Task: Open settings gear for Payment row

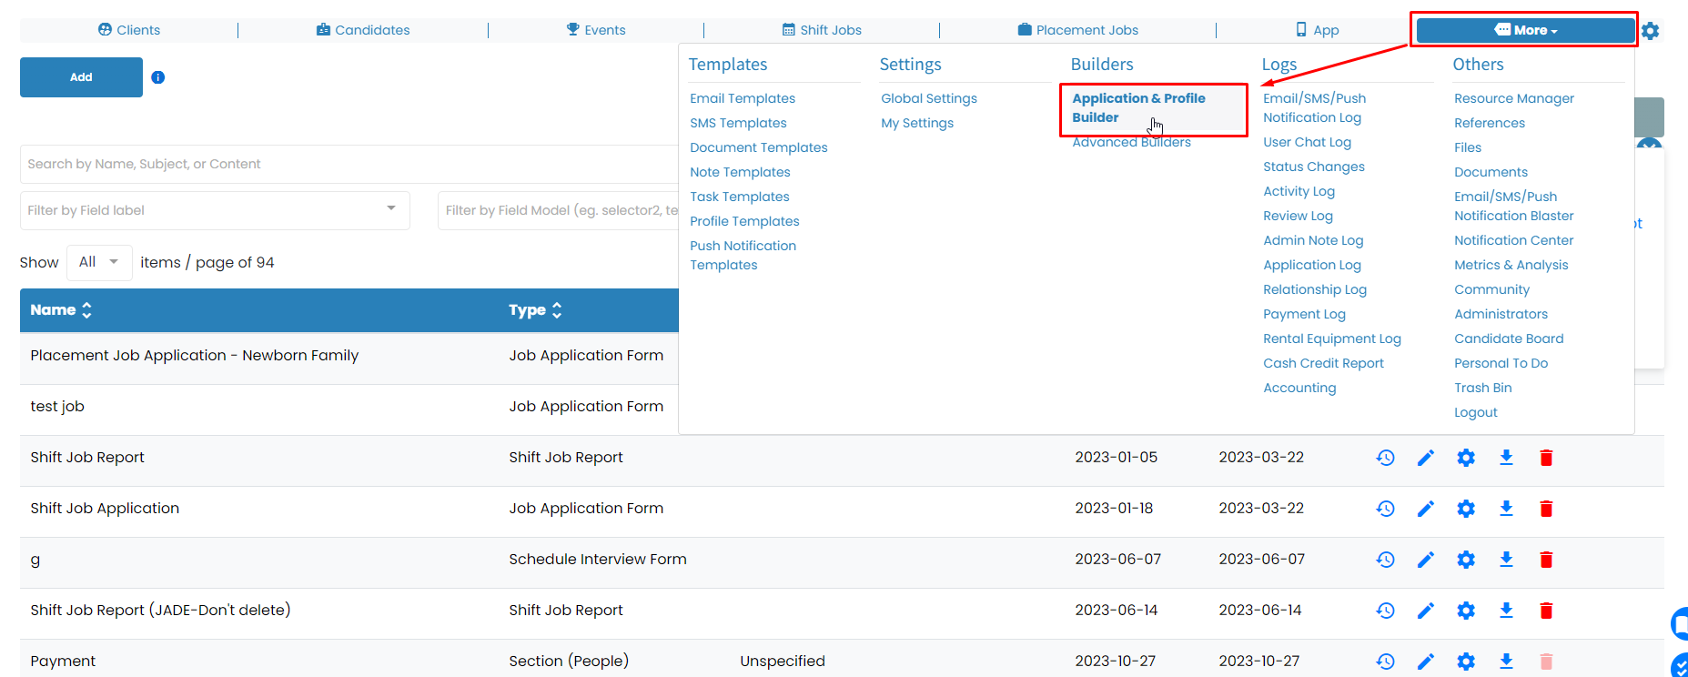Action: 1466,662
